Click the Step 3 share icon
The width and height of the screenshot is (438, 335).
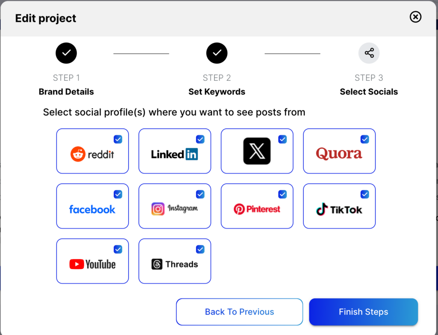tap(369, 53)
